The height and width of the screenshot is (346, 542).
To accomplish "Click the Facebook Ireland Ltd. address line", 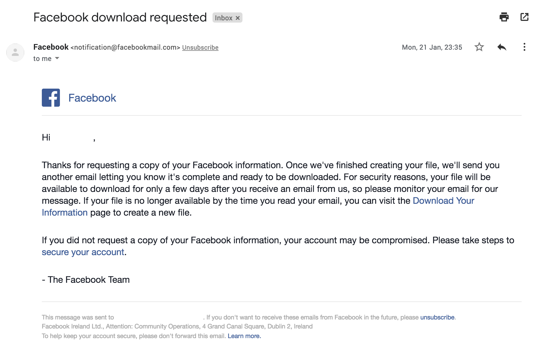I will coord(177,326).
